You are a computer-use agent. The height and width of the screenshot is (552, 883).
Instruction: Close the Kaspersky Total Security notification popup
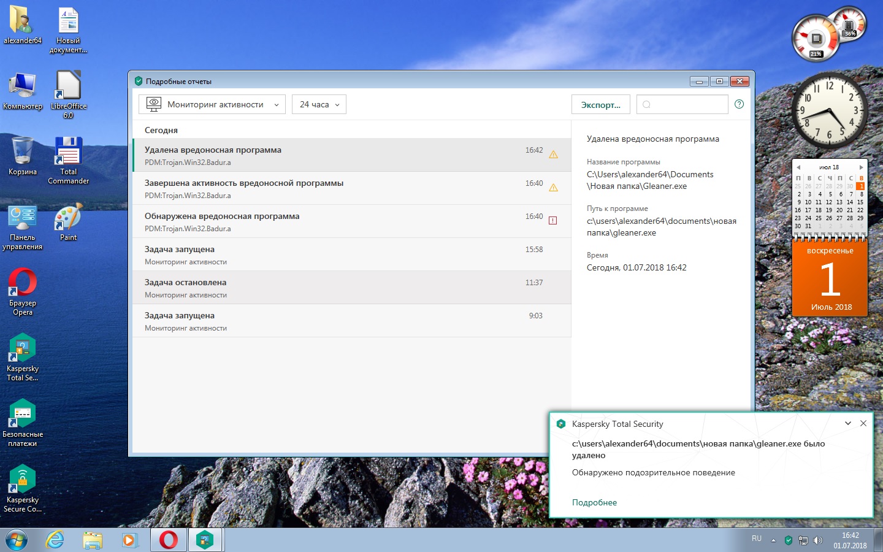(863, 423)
